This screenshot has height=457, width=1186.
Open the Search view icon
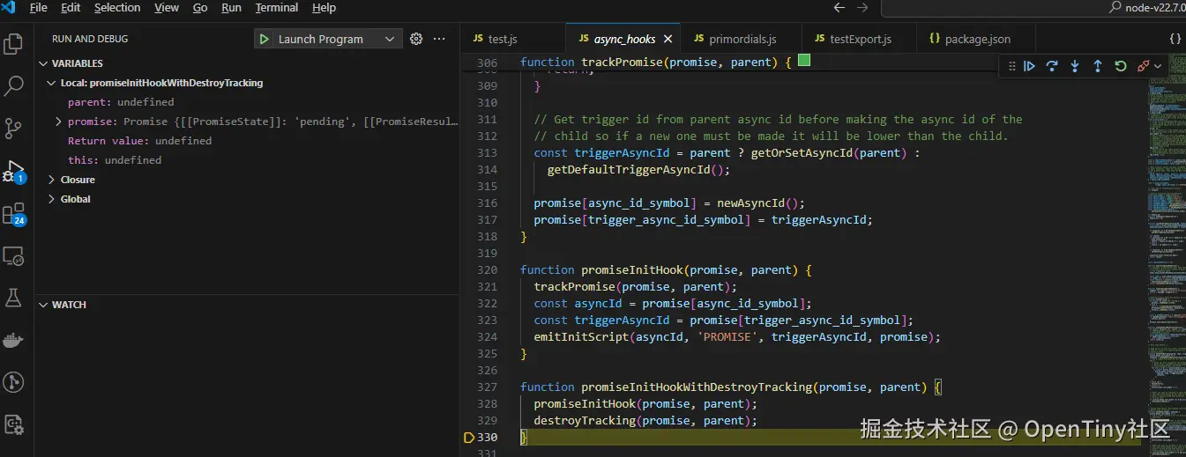click(14, 85)
